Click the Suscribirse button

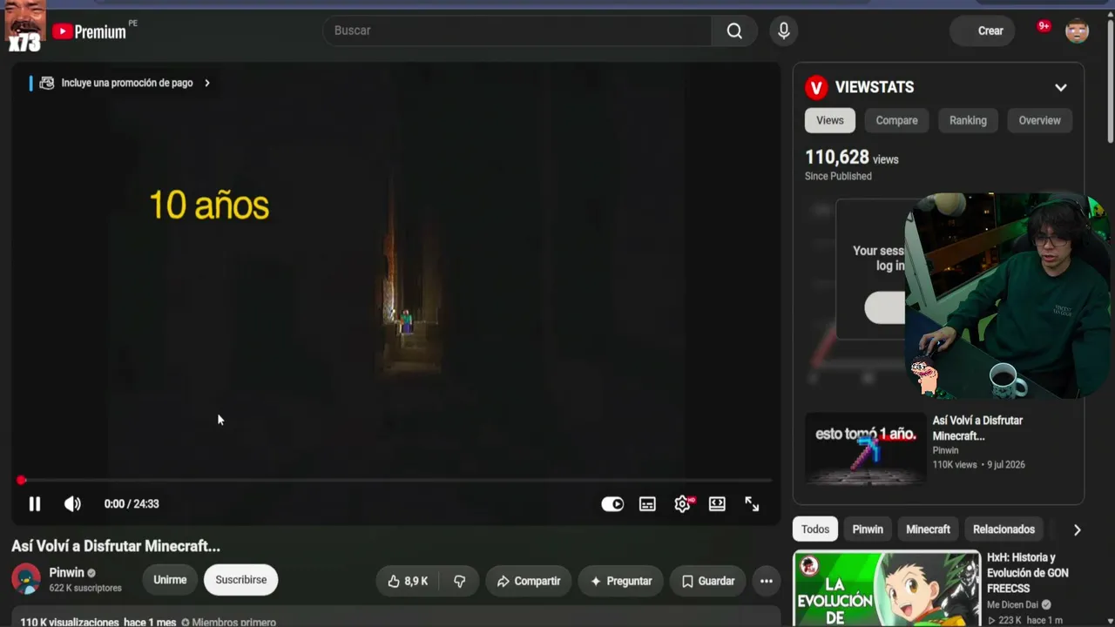pyautogui.click(x=241, y=580)
